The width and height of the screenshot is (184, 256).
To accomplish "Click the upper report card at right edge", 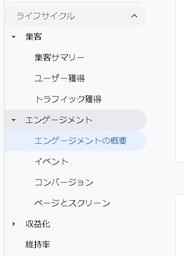I will pos(179,81).
